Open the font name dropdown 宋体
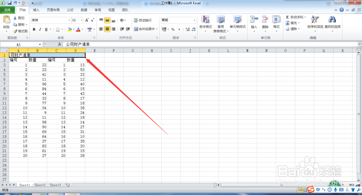The height and width of the screenshot is (195, 362). (69, 20)
